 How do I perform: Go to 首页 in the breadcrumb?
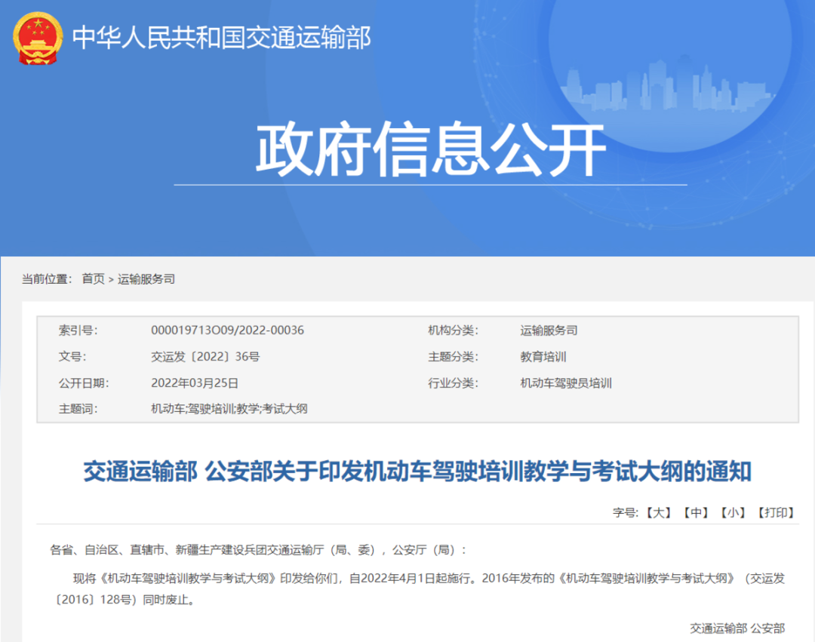click(x=94, y=279)
